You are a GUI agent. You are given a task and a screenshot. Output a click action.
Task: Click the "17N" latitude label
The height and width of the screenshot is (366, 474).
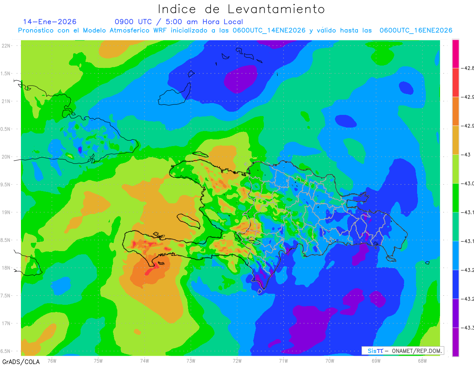[7, 323]
